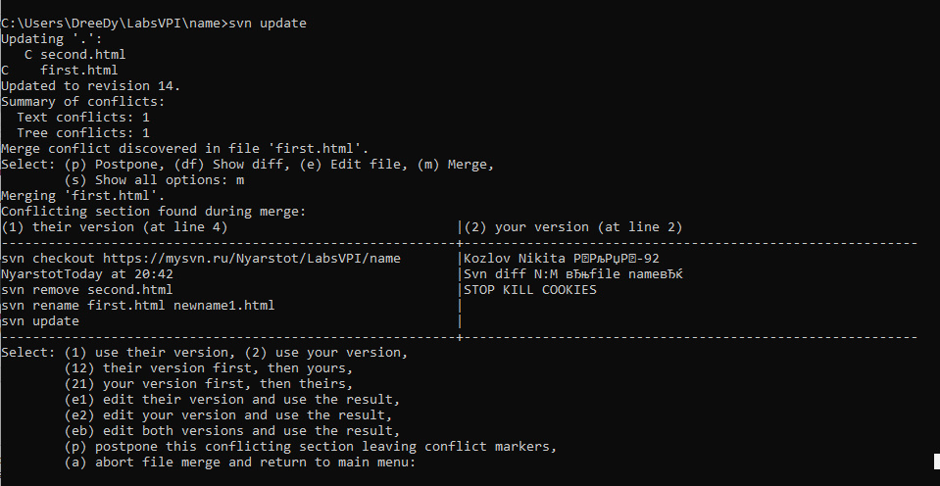The image size is (940, 486).
Task: Click the 'svn rename first.html newname1.html' line
Action: 138,305
